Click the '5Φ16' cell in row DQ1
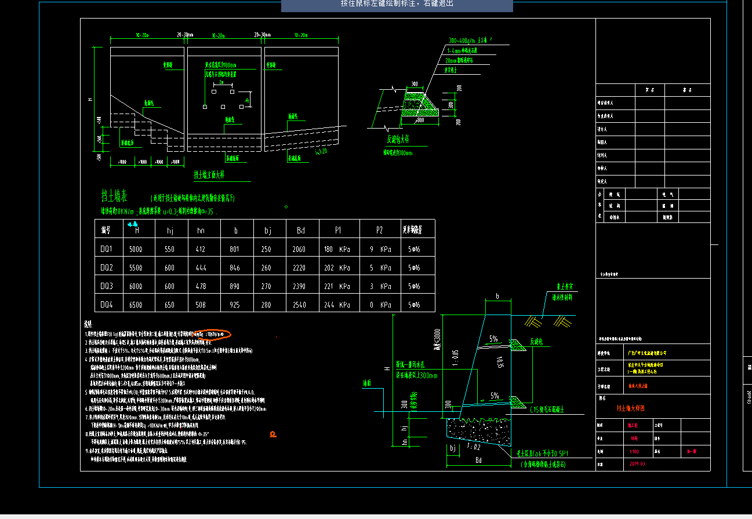 click(x=414, y=250)
